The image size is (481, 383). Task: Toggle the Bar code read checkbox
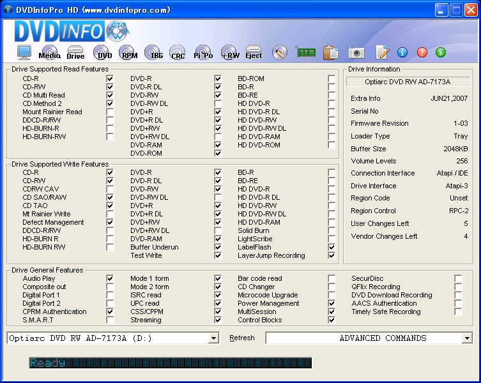coord(332,278)
